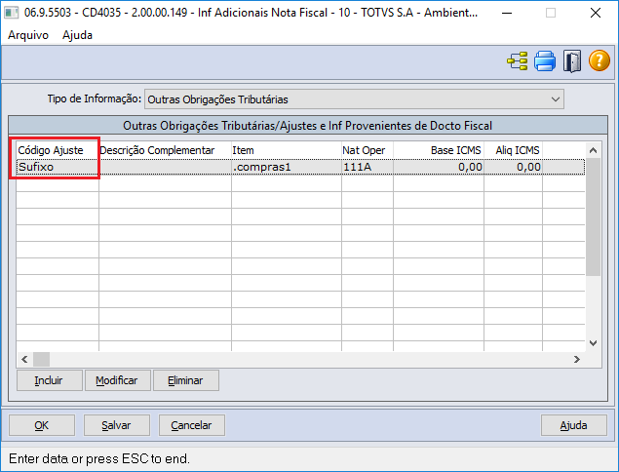The height and width of the screenshot is (472, 619).
Task: Click the Cancelar button
Action: coord(191,425)
